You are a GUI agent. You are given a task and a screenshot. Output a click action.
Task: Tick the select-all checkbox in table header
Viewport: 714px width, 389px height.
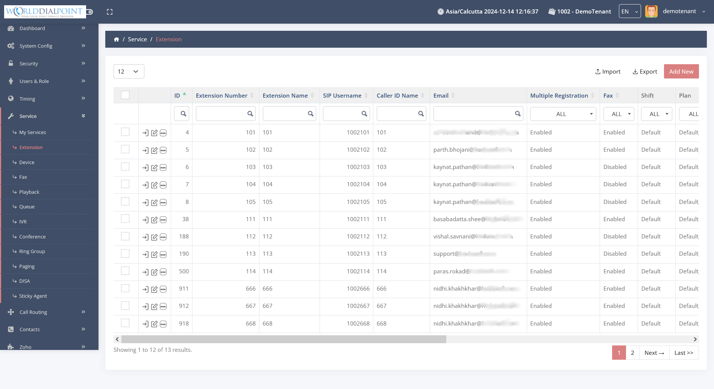click(x=125, y=95)
